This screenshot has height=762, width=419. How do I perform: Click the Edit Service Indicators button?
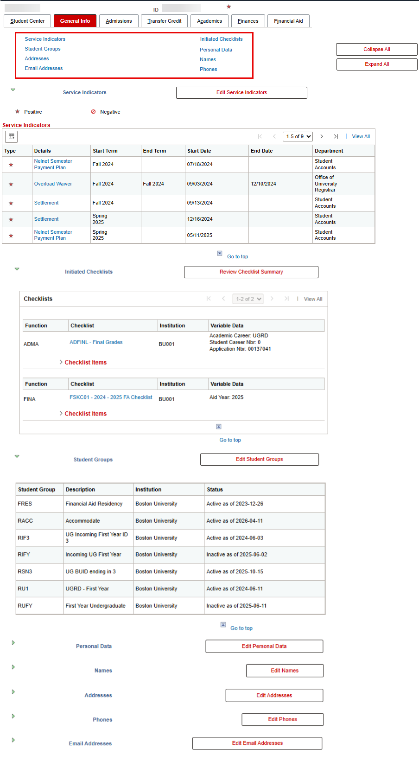pos(241,93)
